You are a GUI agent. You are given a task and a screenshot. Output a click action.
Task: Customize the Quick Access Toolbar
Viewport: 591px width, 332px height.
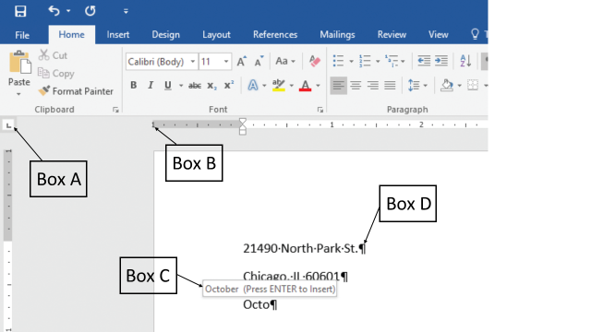click(x=126, y=11)
